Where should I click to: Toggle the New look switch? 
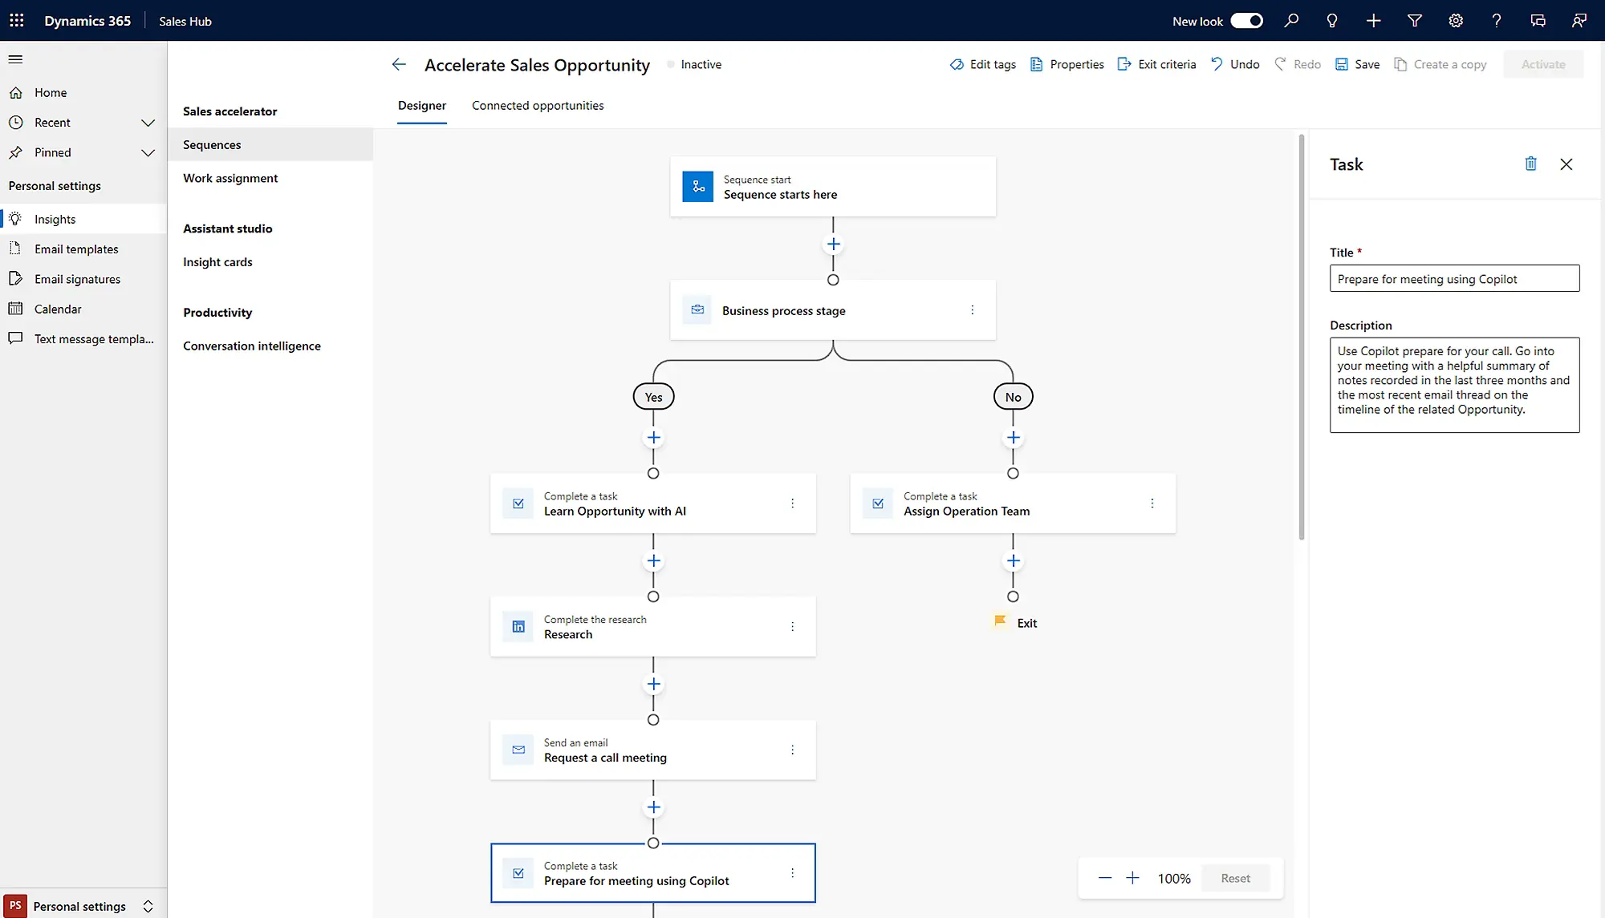1246,21
